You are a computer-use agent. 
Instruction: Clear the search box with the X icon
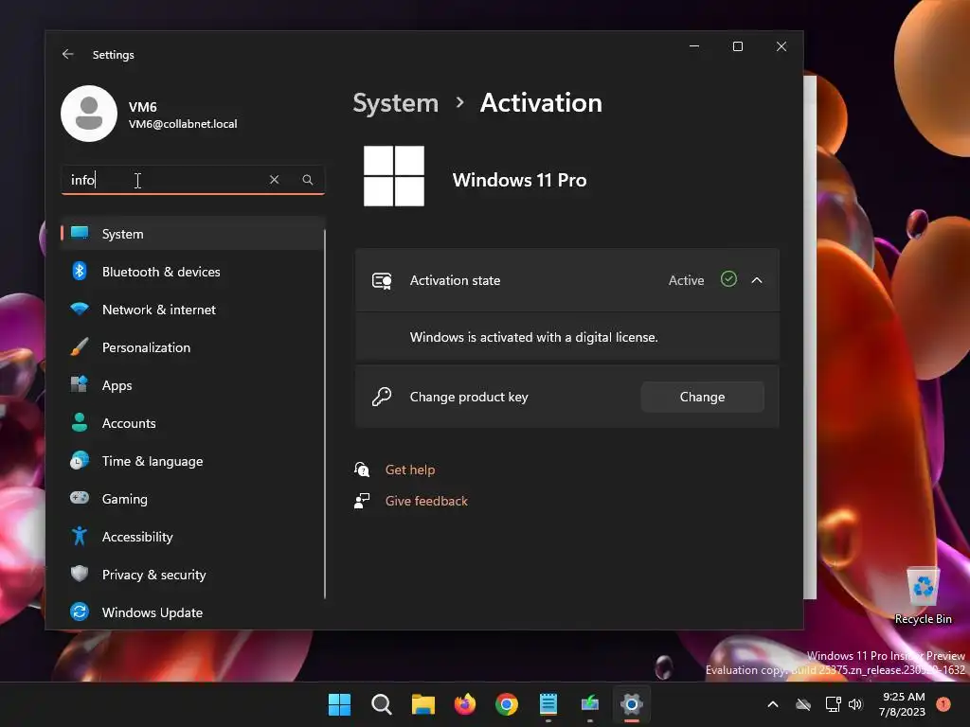274,180
